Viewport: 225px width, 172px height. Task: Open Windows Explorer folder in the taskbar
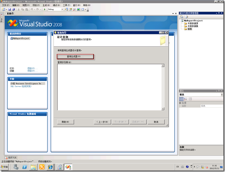33,167
